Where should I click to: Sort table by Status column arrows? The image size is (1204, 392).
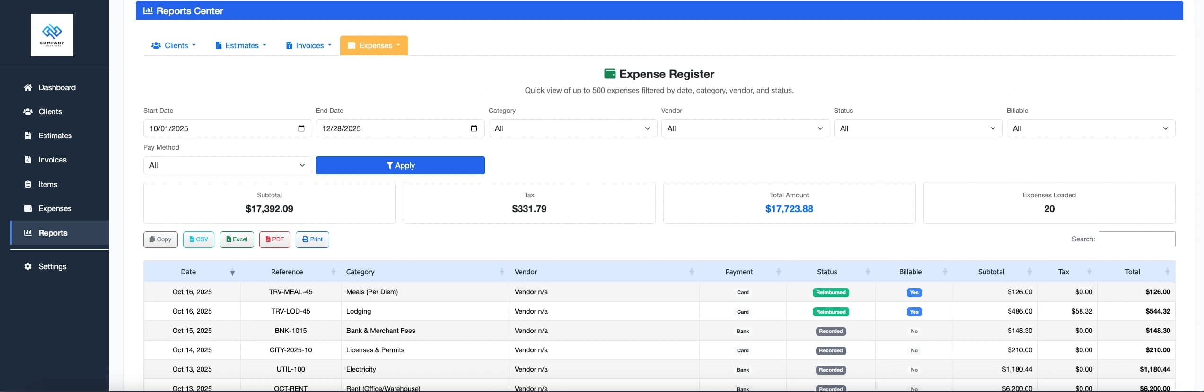(868, 272)
